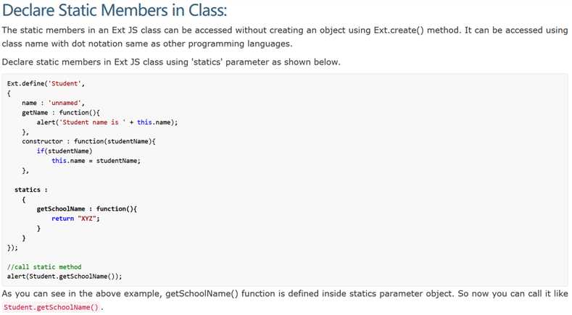Click the 'Declare Static Members in Class' heading
The width and height of the screenshot is (572, 315).
(114, 10)
